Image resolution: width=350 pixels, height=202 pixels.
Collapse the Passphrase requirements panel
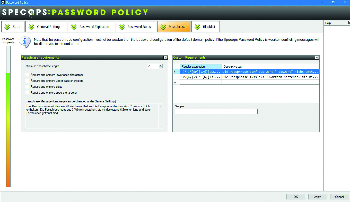tap(165, 58)
